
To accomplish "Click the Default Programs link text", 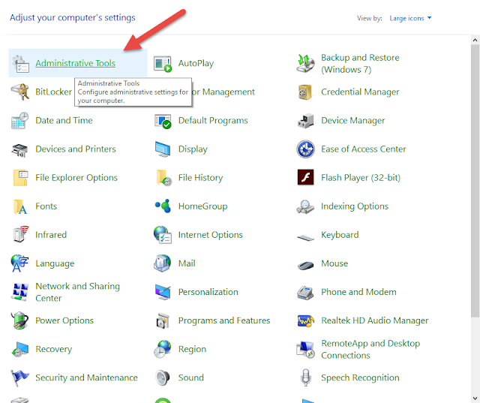I will click(x=213, y=121).
